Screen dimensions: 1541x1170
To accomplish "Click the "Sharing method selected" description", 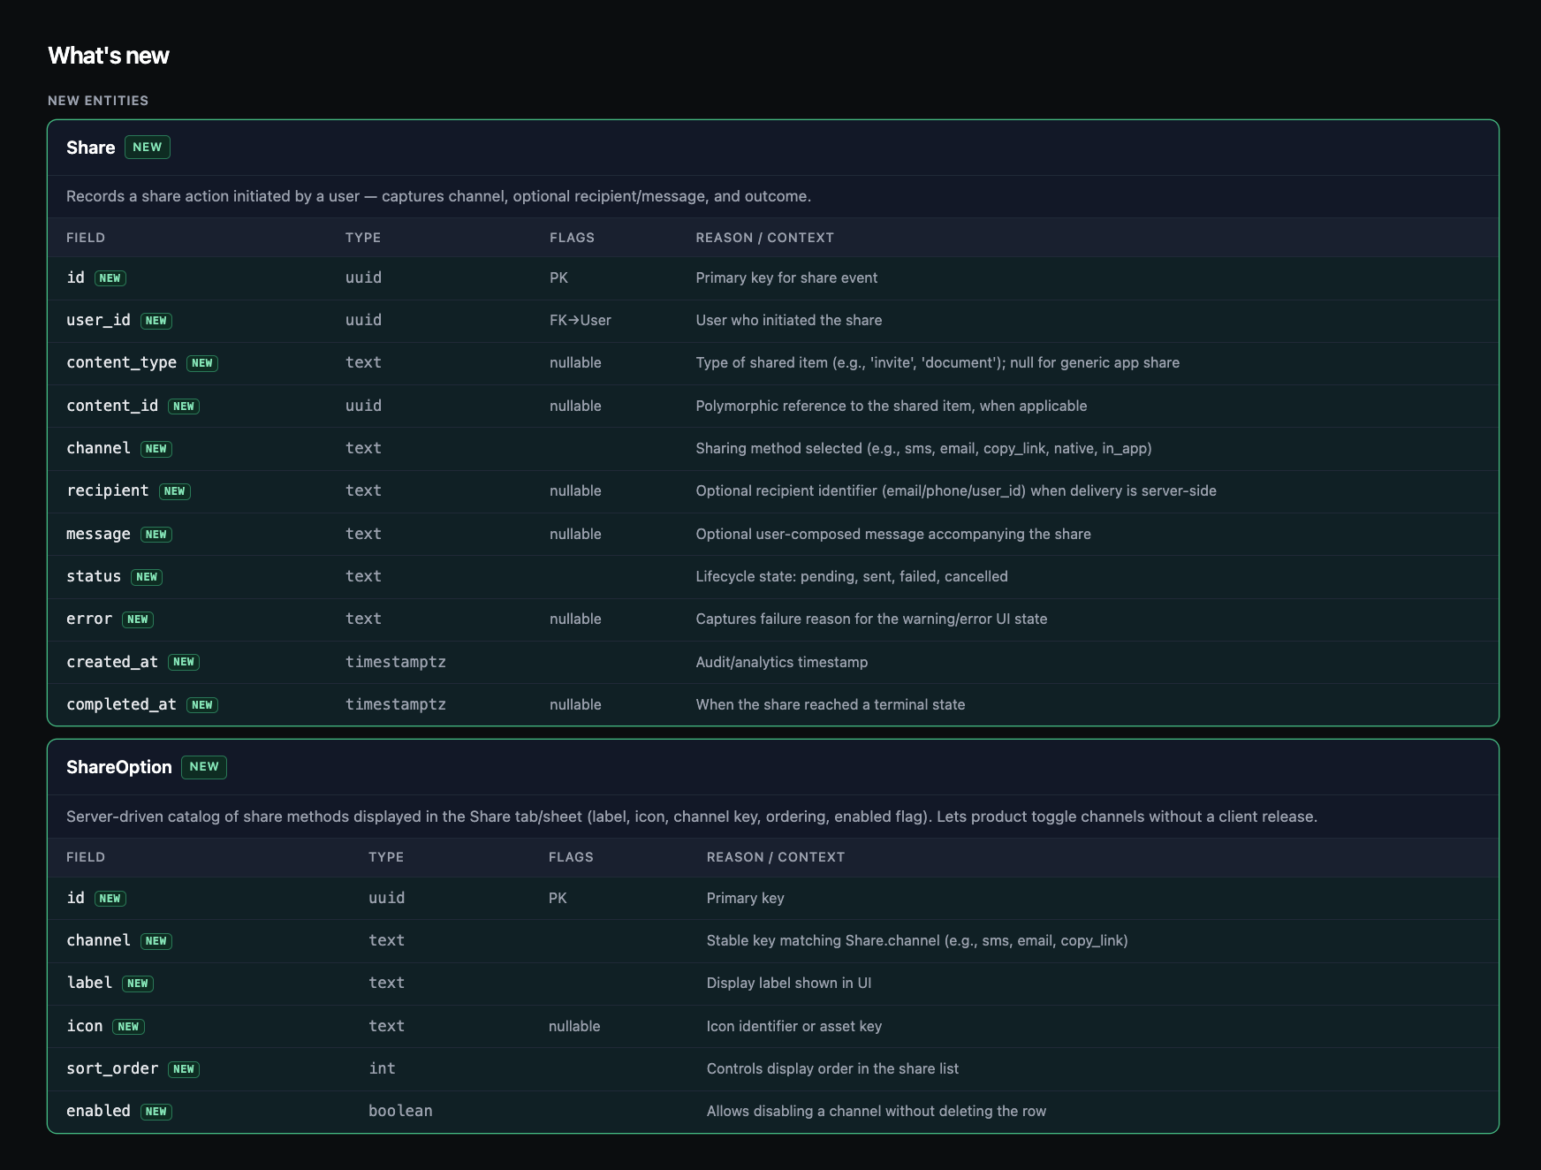I will tap(923, 448).
